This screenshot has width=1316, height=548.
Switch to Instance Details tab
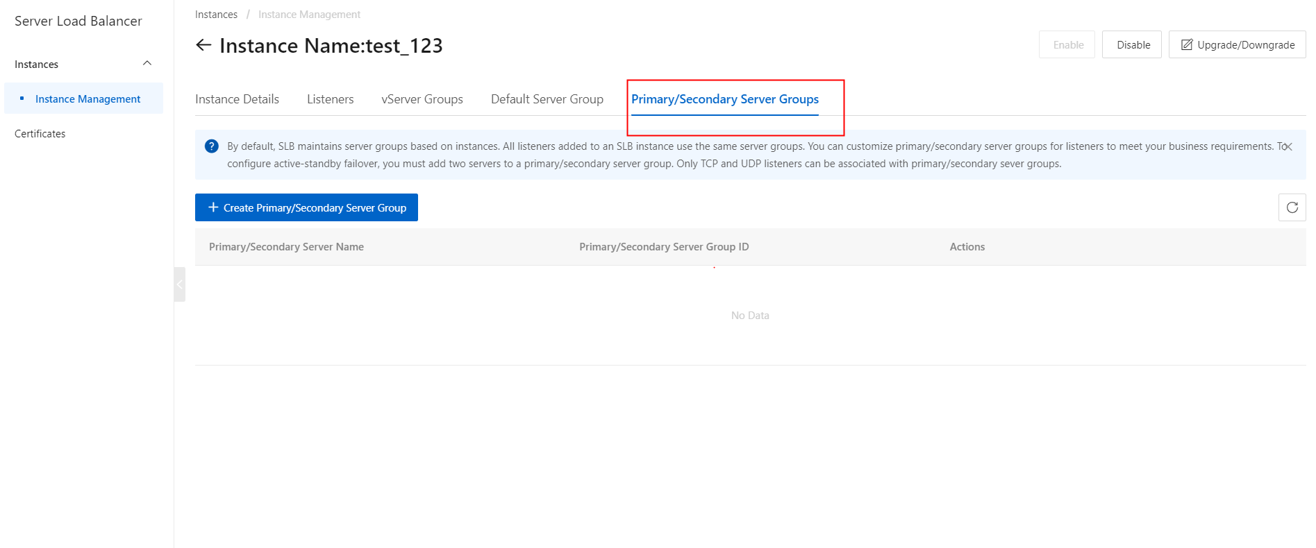238,99
